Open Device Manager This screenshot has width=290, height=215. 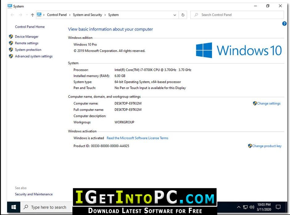pos(27,37)
